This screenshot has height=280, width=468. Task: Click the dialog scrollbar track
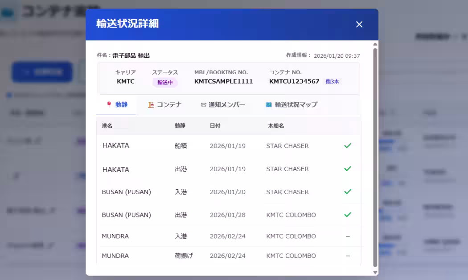(x=374, y=156)
